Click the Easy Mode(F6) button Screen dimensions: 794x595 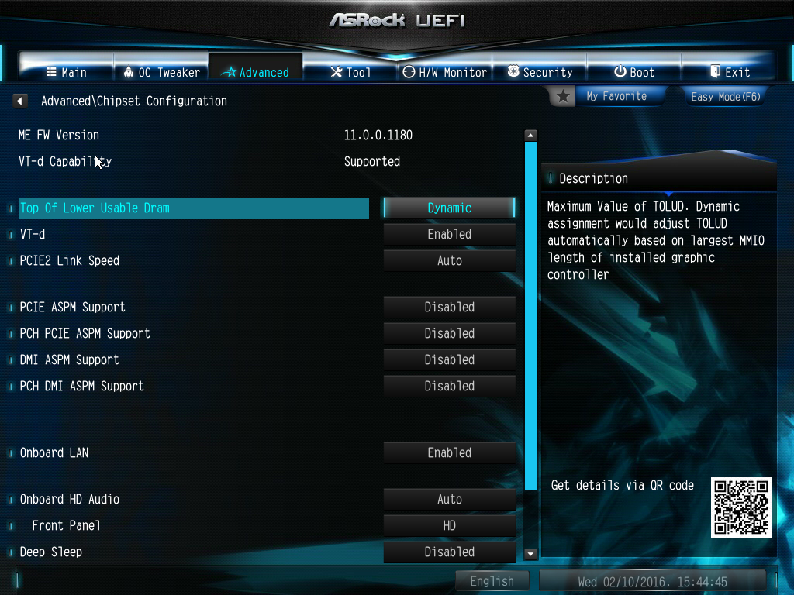725,97
